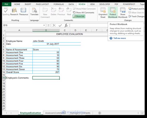Switch to the VIEW tab
Screen dimensions: 147x118
tap(92, 4)
